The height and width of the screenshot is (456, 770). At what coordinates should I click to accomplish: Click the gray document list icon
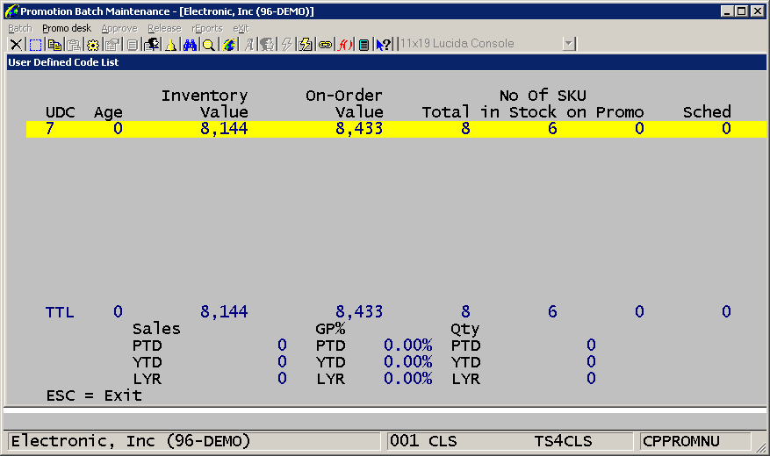132,45
